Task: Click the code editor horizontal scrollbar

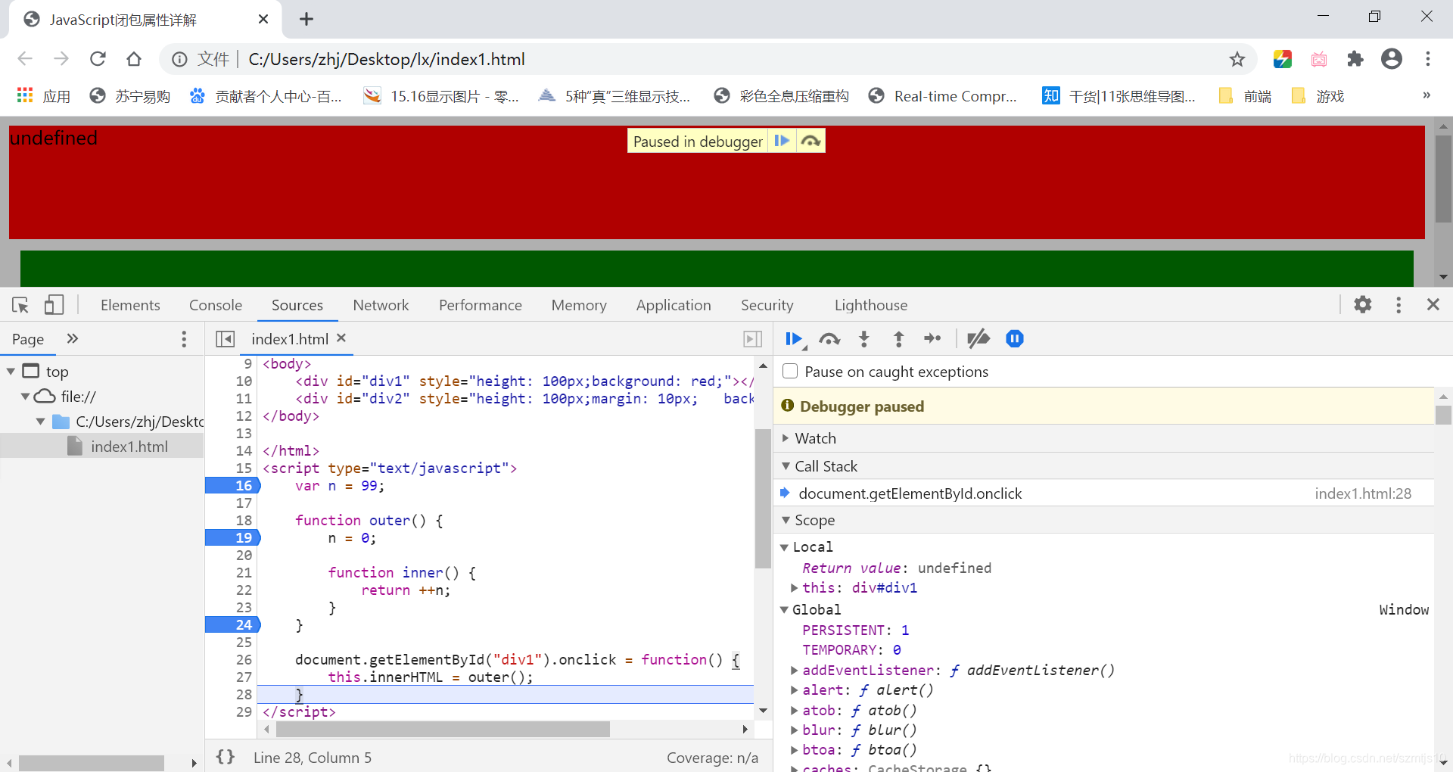Action: click(x=443, y=729)
